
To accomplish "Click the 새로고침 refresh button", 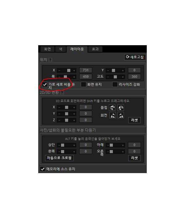I will pyautogui.click(x=135, y=57).
